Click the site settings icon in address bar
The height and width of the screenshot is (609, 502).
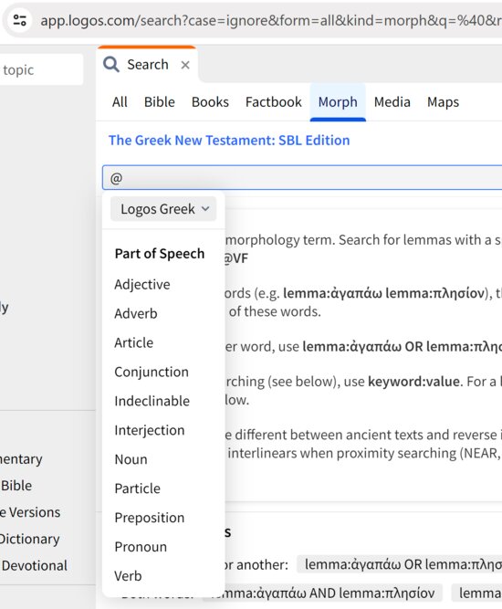click(x=19, y=20)
